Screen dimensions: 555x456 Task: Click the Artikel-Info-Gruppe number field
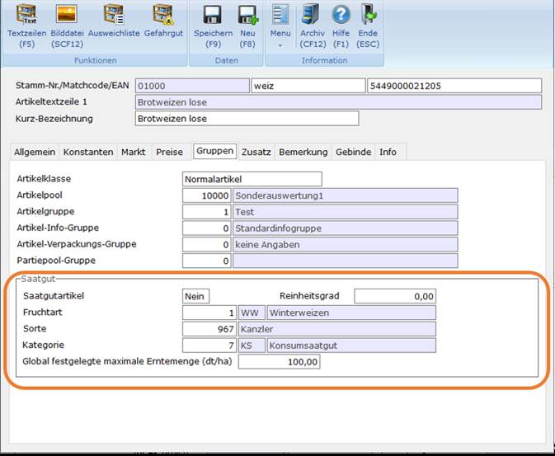point(207,228)
